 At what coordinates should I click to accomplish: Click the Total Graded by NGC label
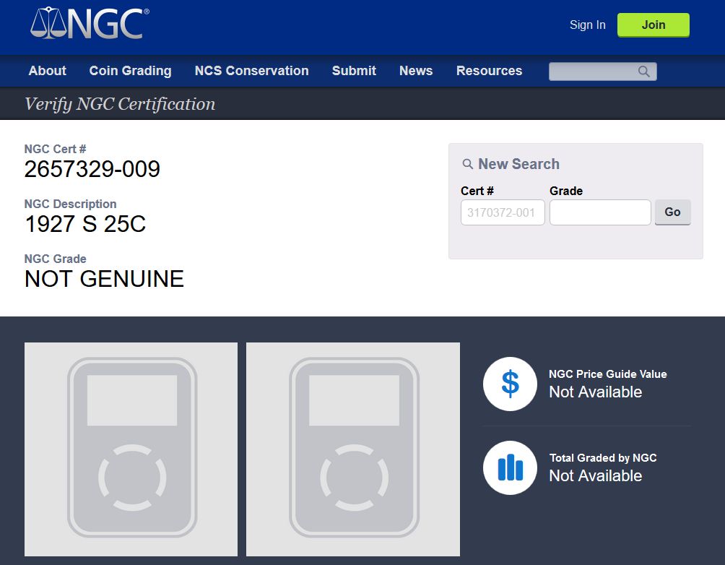pos(603,457)
